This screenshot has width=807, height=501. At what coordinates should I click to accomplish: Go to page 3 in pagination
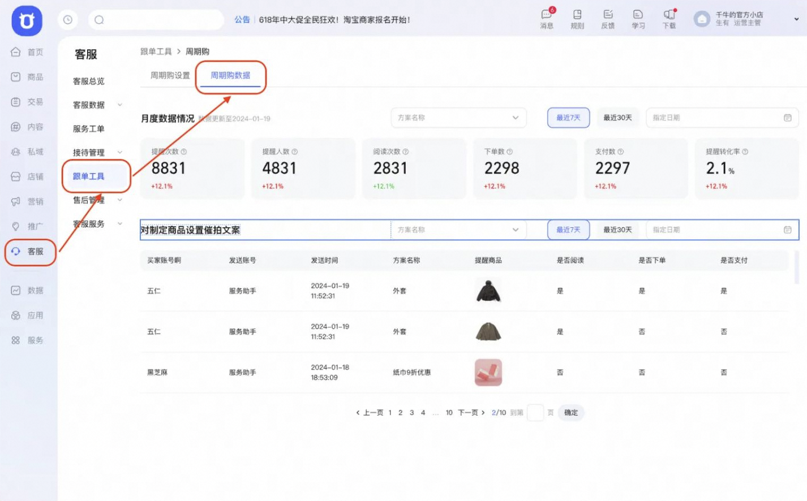[411, 413]
